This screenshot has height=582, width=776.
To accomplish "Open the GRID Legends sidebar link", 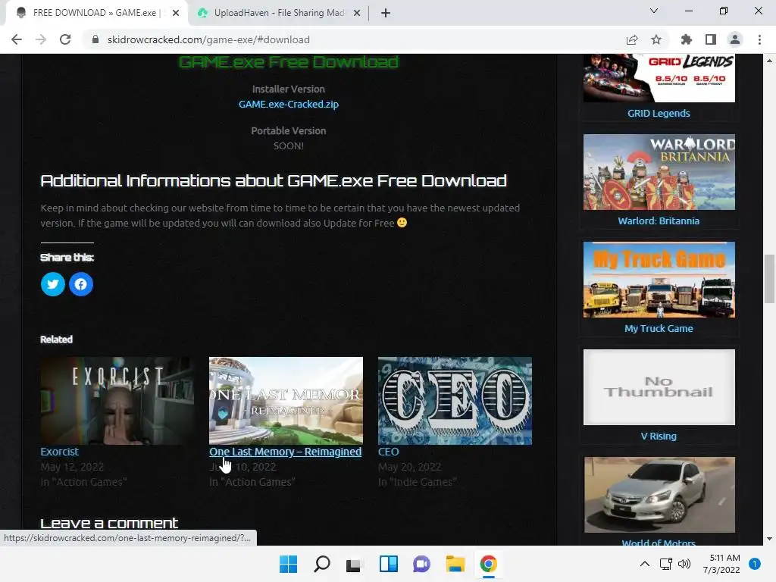I will point(659,114).
